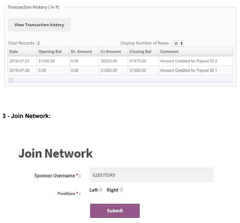Click the Sponsor Username input field
240x223 pixels.
(x=151, y=175)
